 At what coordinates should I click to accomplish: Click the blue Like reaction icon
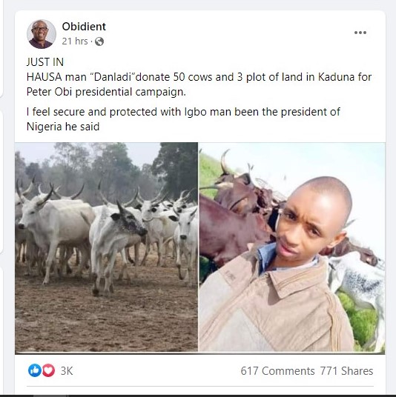(35, 370)
